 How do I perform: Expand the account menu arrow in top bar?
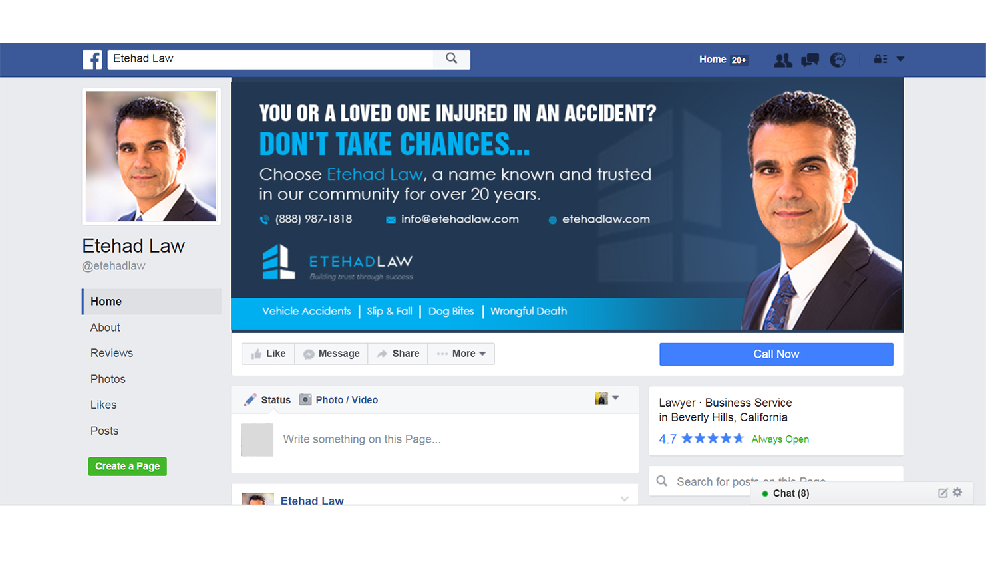click(900, 59)
